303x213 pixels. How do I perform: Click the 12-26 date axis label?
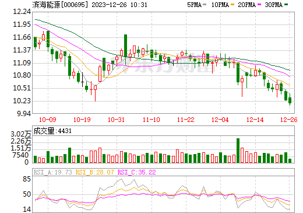(x=289, y=120)
